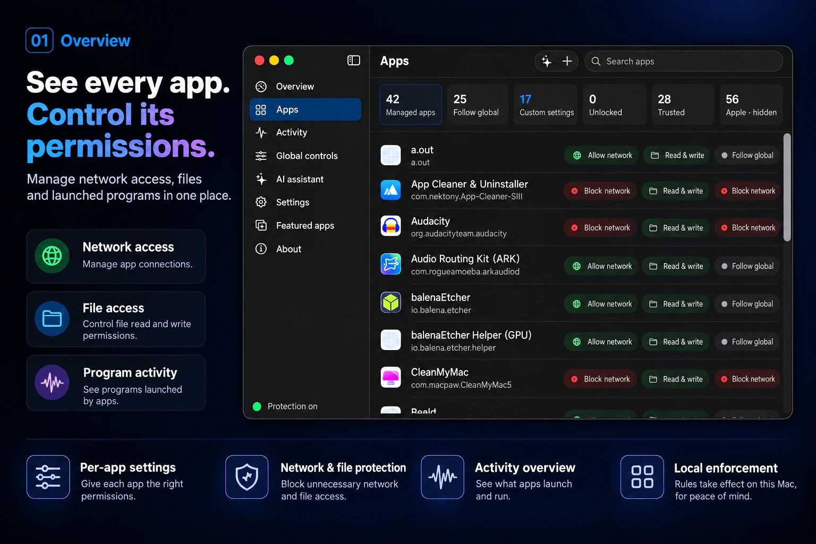This screenshot has height=544, width=816.
Task: Click the Search apps field
Action: click(684, 61)
